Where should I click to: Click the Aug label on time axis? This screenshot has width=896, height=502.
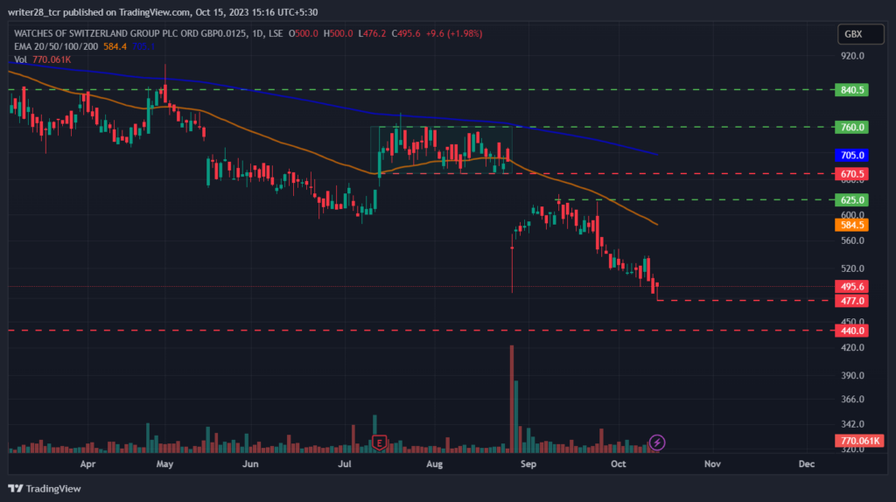pos(434,464)
